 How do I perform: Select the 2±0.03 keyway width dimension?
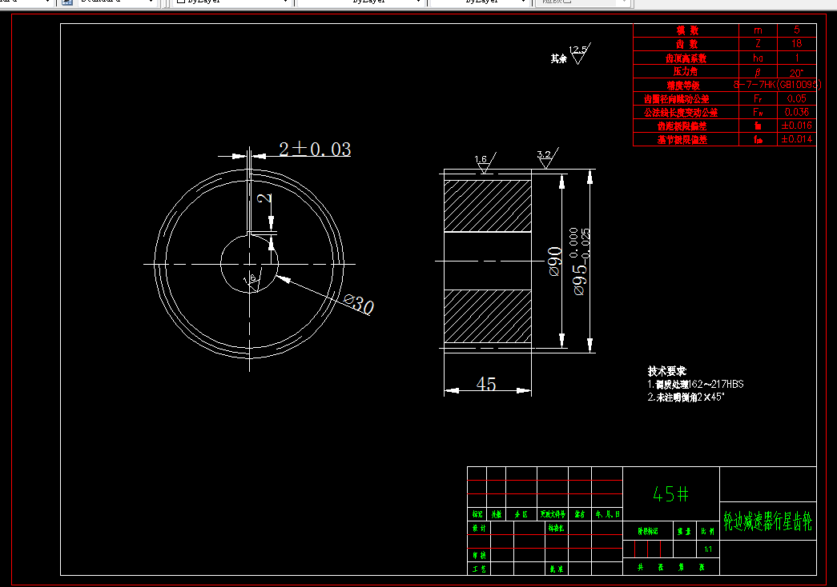315,150
